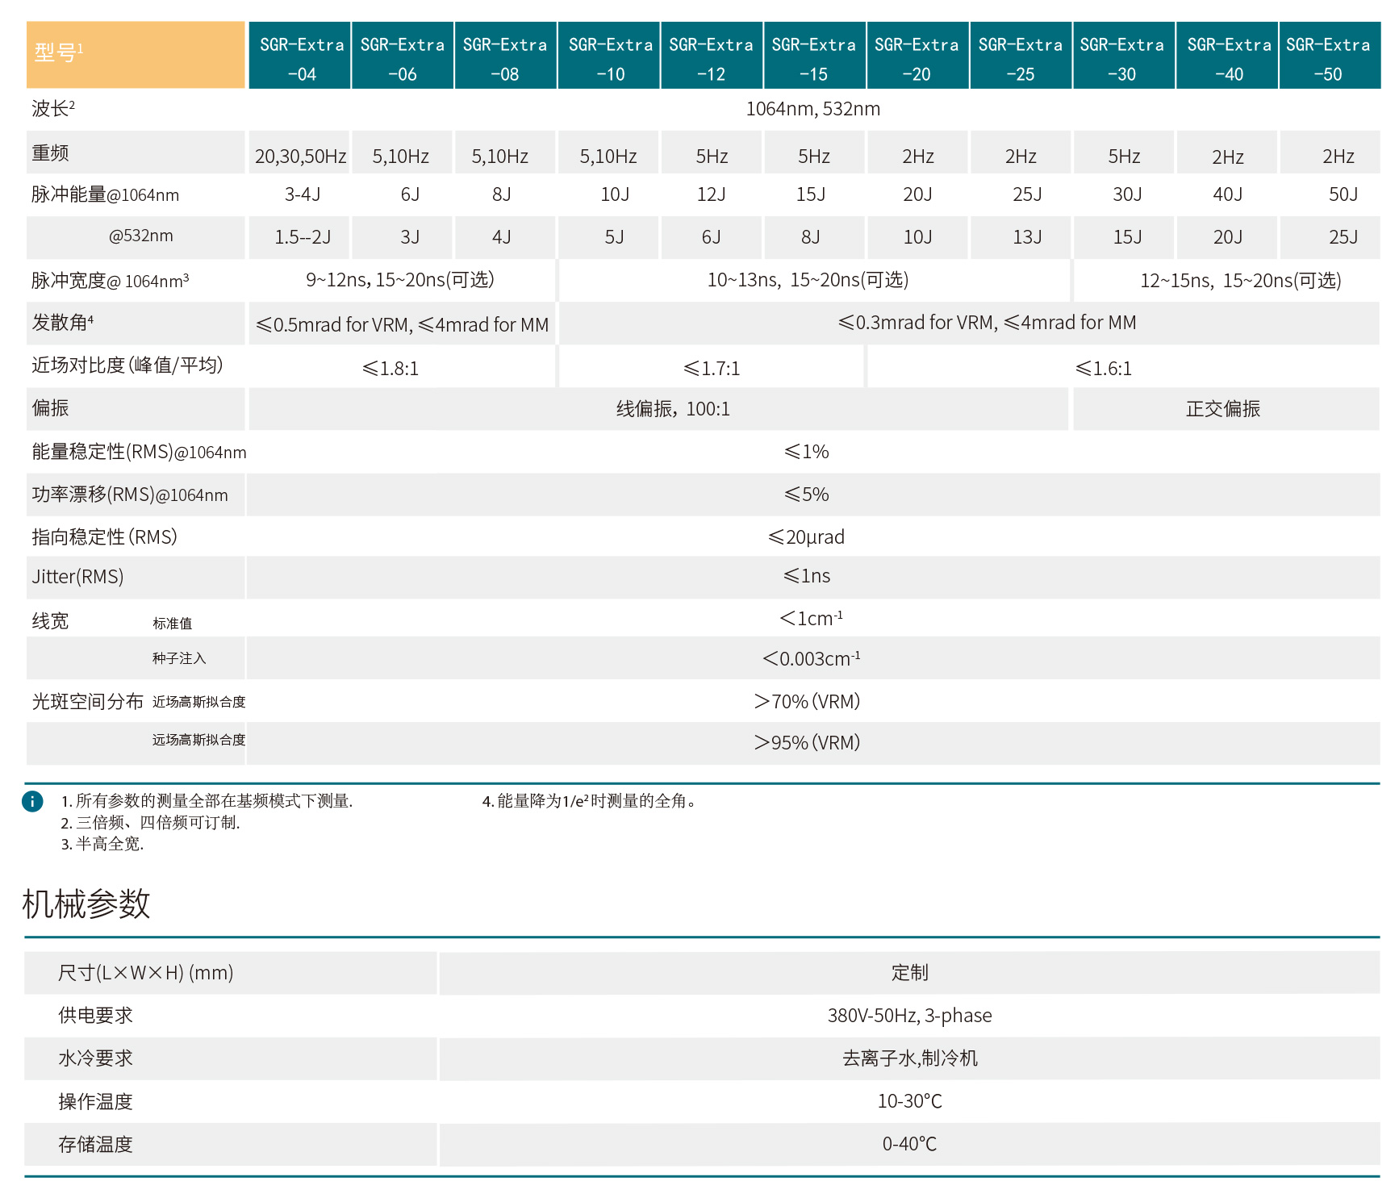
Task: Click the 20,30,50Hz repetition rate cell
Action: pyautogui.click(x=300, y=156)
